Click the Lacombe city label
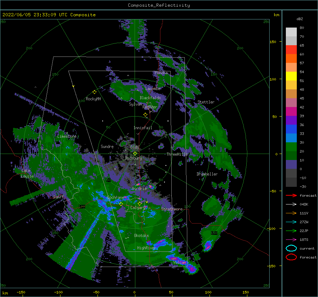The height and width of the screenshot is (297, 318). [153, 89]
